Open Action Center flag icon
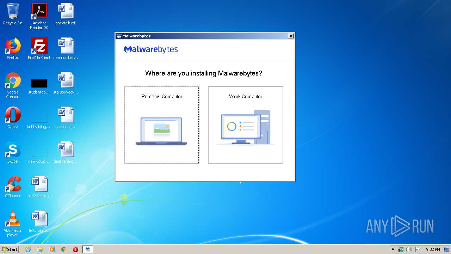The width and height of the screenshot is (451, 254). [418, 249]
